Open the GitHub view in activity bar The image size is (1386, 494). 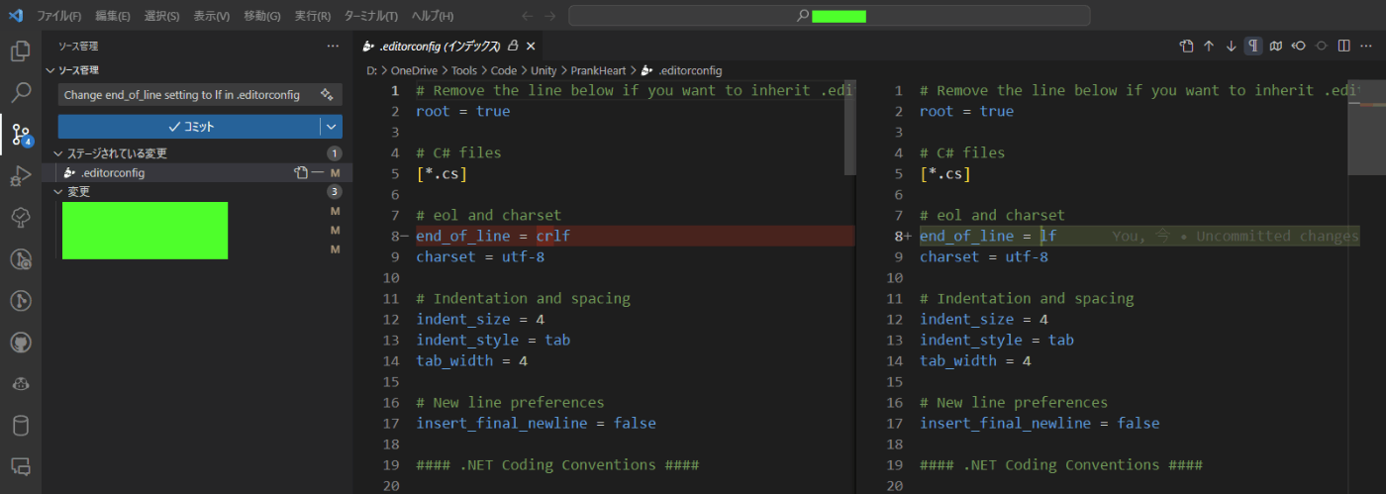point(20,343)
